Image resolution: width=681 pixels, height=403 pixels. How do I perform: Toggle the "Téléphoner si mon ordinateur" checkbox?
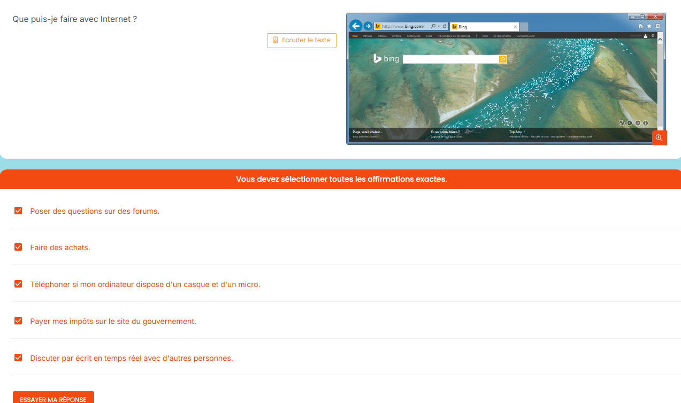[18, 284]
